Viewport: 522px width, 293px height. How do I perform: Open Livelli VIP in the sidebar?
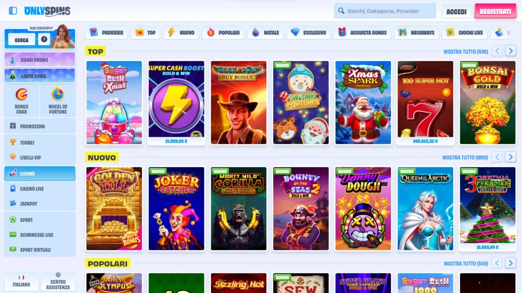(x=40, y=157)
